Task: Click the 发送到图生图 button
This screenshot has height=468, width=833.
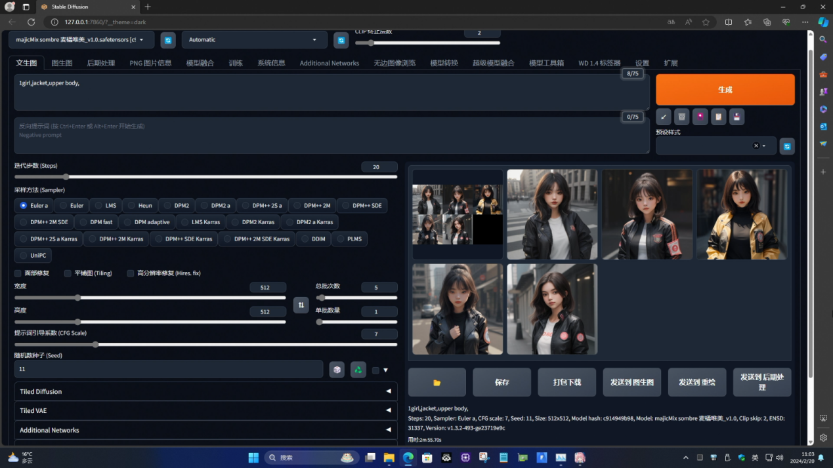Action: point(631,382)
